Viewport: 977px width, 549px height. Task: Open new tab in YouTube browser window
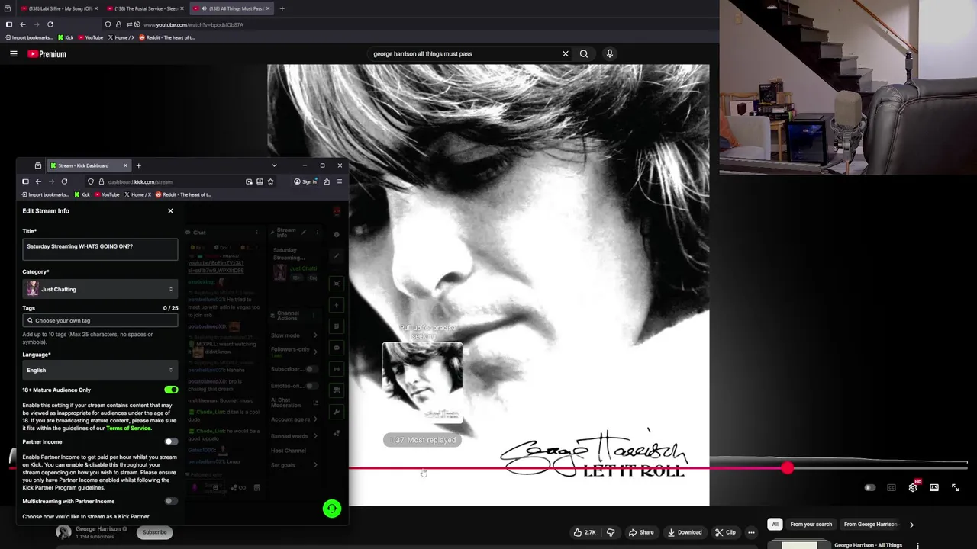(282, 8)
